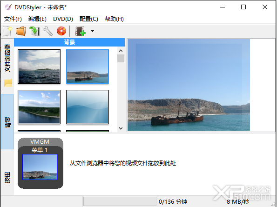Create a new project with toolbar icon
This screenshot has width=277, height=207.
tap(7, 31)
